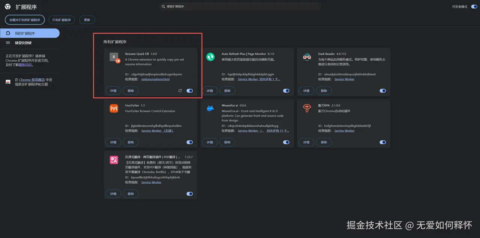Open 详情 for Weavefox ai
The height and width of the screenshot is (238, 480).
click(x=210, y=142)
